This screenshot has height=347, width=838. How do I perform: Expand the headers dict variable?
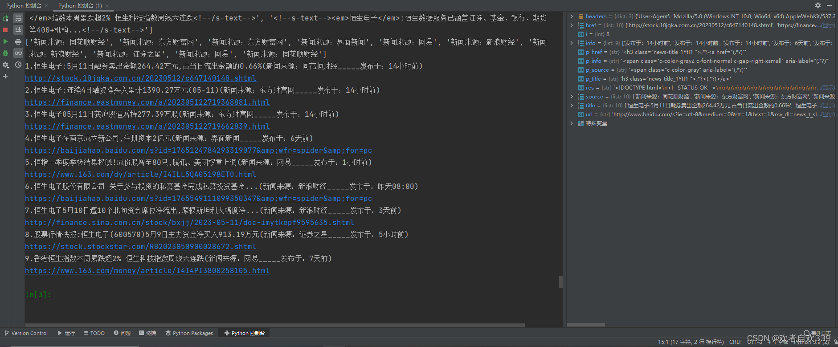pos(572,16)
